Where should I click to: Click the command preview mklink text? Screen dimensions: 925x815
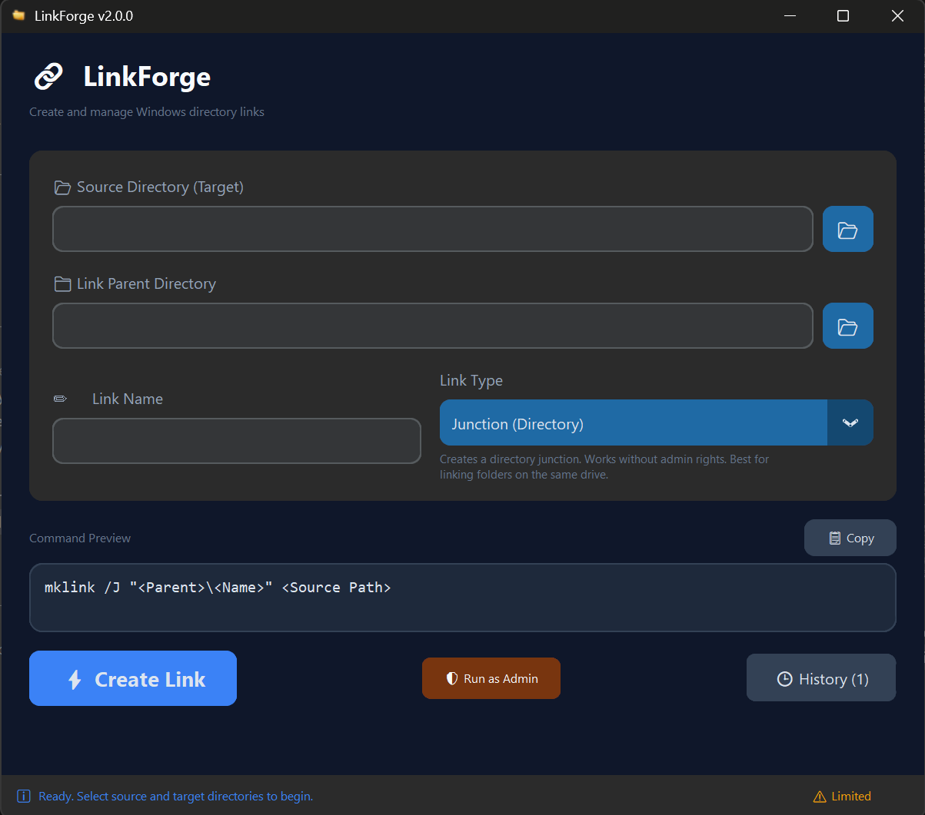[x=218, y=588]
